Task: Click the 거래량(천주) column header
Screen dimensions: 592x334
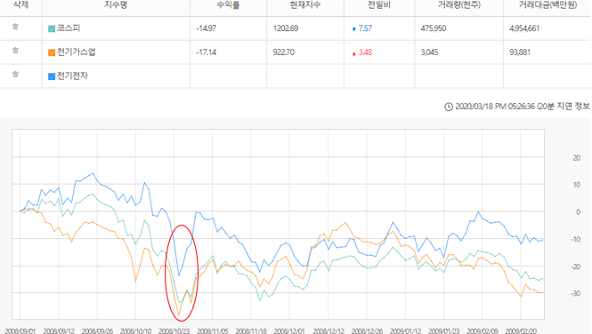Action: click(459, 4)
